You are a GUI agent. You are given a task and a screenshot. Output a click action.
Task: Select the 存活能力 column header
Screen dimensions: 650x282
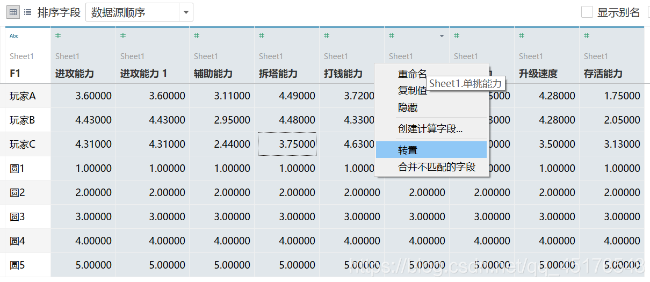(603, 74)
